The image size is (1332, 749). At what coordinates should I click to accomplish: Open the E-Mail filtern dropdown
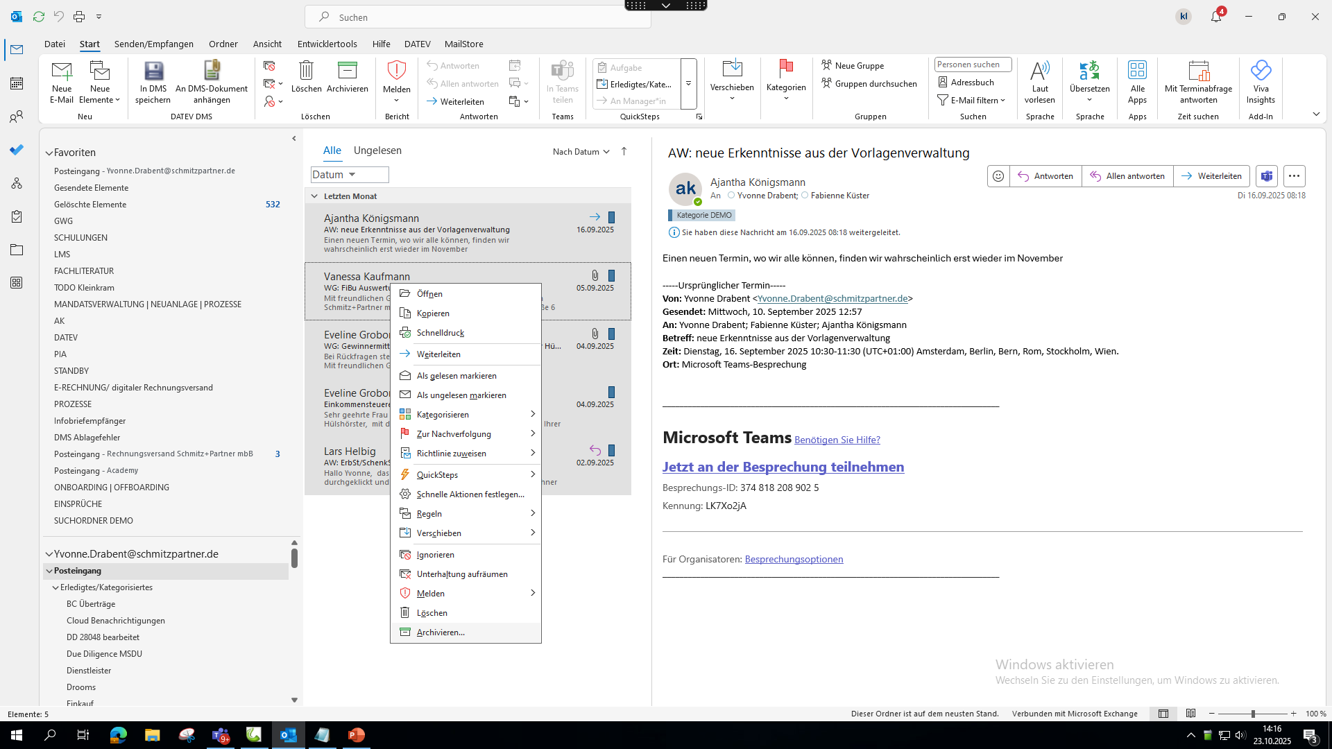pos(971,101)
